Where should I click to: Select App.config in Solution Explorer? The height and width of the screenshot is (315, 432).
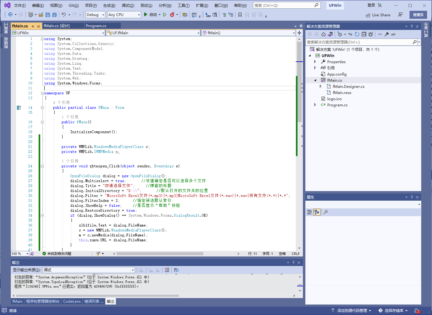[x=336, y=74]
